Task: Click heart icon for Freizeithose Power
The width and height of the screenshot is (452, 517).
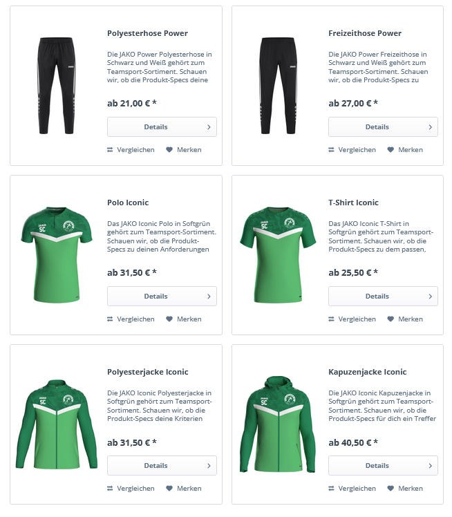Action: 390,150
